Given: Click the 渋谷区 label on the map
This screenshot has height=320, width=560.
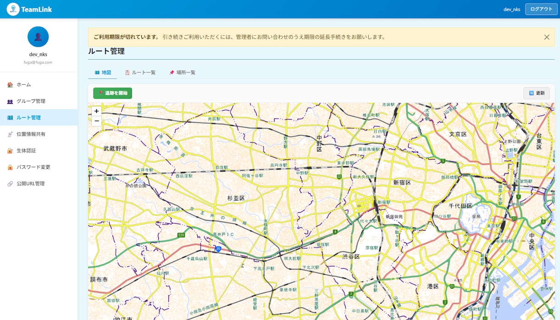Looking at the screenshot, I should tap(351, 257).
